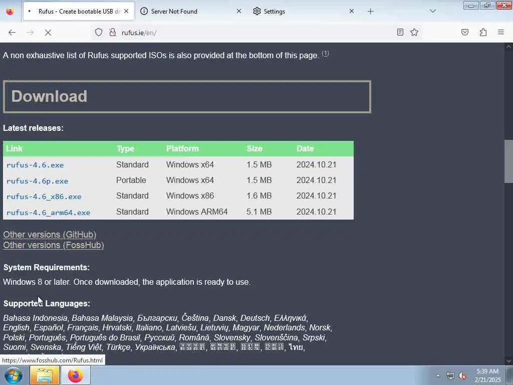Bookmark this page with star icon
Screen dimensions: 513x385
click(x=414, y=32)
